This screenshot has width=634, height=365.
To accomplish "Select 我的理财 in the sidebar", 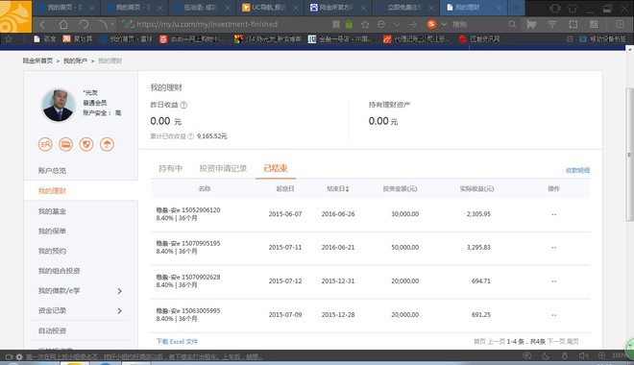I will [x=52, y=191].
